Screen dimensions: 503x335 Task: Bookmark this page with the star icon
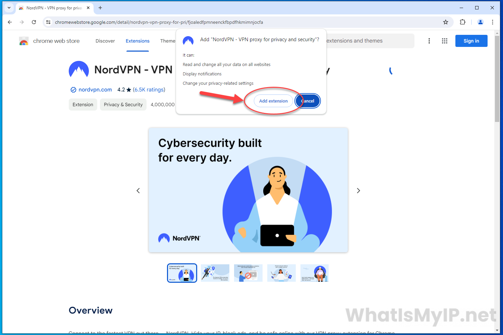446,22
